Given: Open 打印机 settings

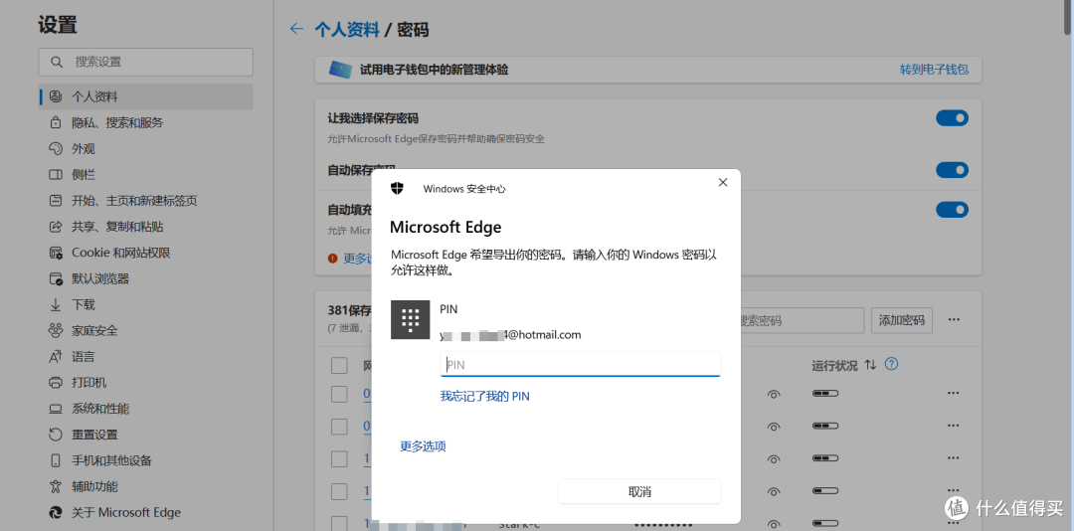Looking at the screenshot, I should click(146, 382).
